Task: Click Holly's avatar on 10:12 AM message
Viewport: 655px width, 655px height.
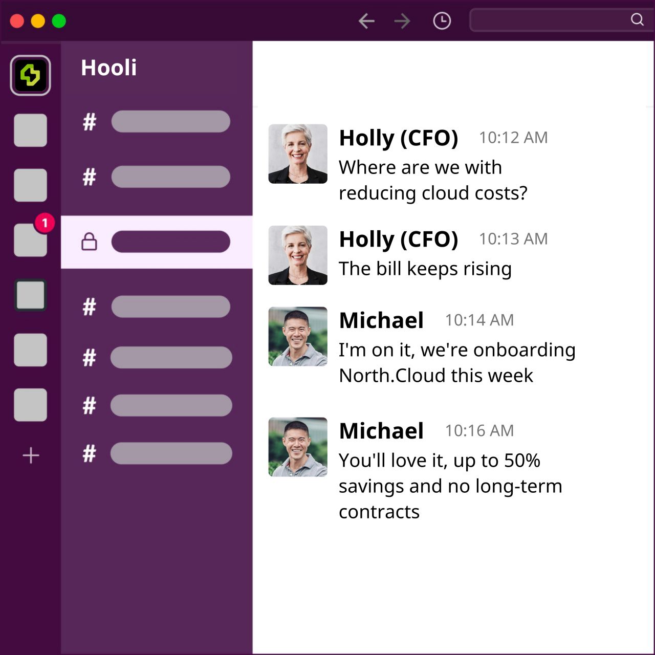Action: pyautogui.click(x=298, y=154)
